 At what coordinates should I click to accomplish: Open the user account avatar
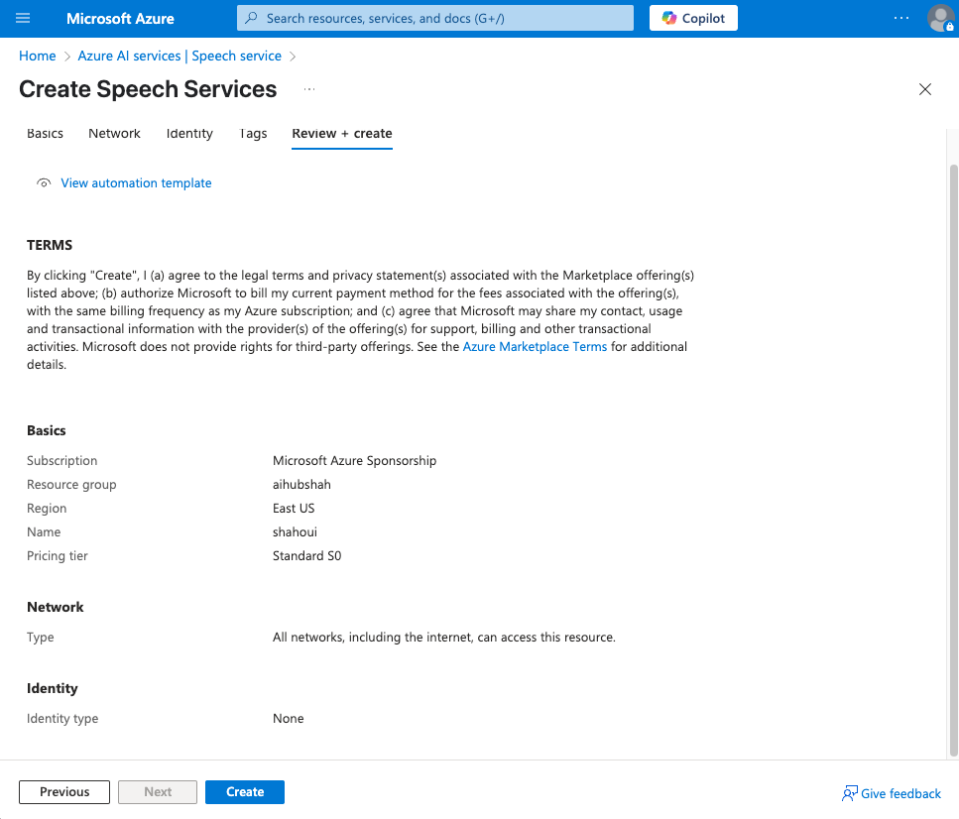[940, 18]
